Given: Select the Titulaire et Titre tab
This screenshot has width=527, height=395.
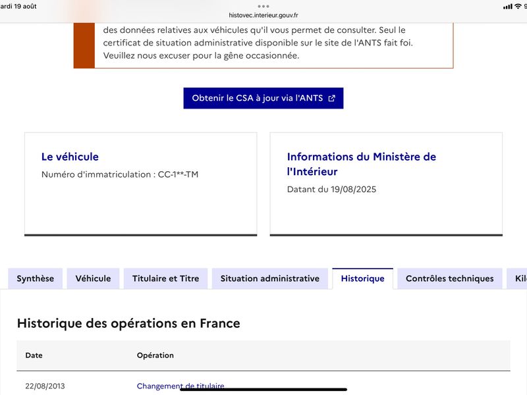Looking at the screenshot, I should click(166, 278).
